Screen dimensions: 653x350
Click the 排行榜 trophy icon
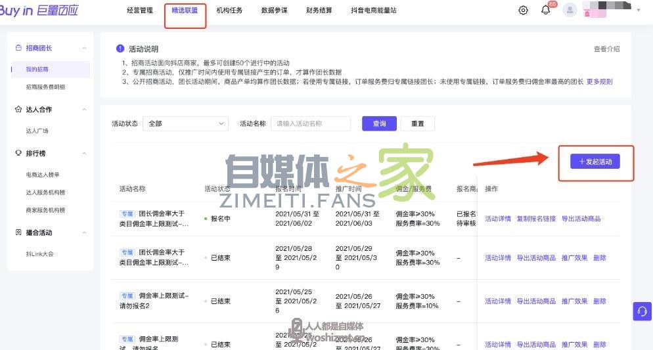(x=18, y=153)
